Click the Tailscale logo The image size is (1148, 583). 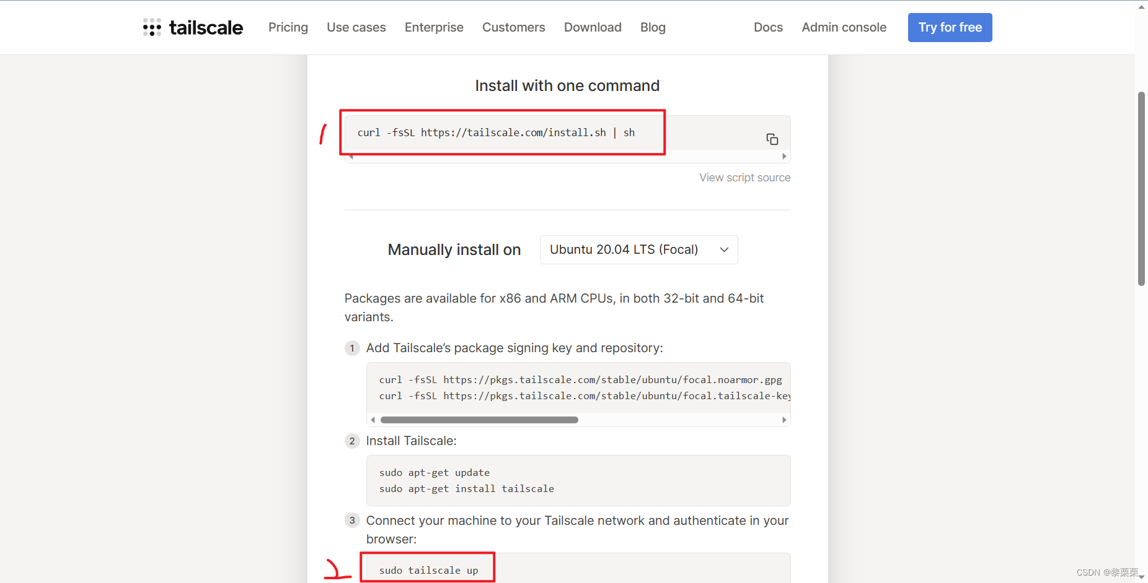(x=193, y=27)
